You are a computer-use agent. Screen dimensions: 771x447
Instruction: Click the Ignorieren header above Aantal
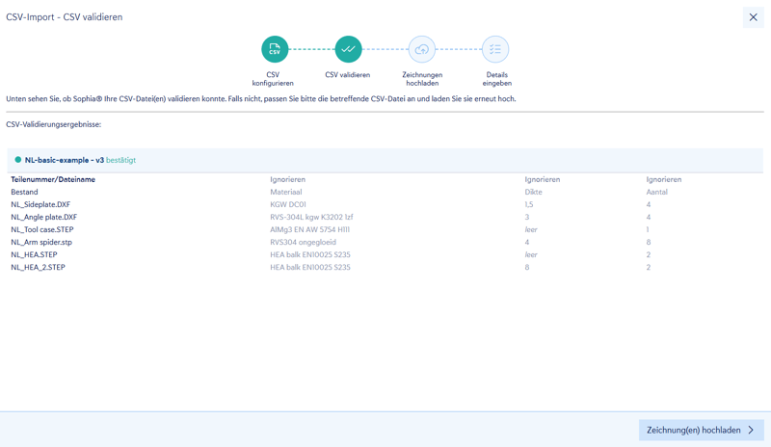[x=664, y=179]
